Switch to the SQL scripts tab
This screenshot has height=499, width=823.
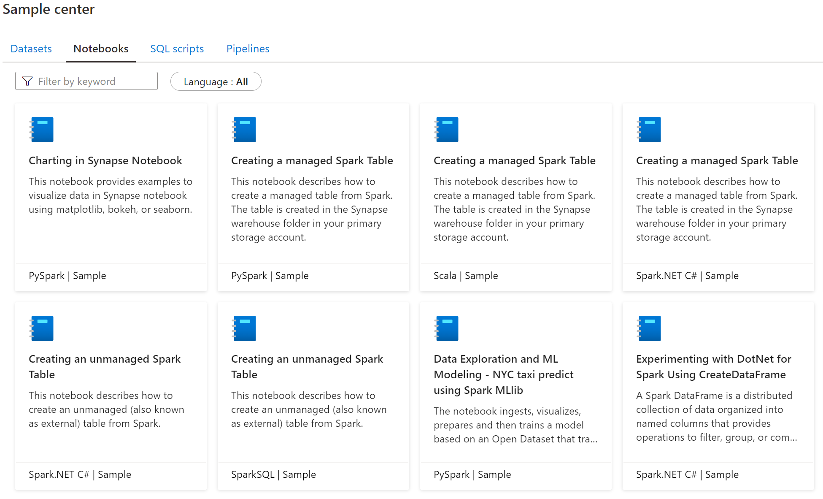coord(177,49)
